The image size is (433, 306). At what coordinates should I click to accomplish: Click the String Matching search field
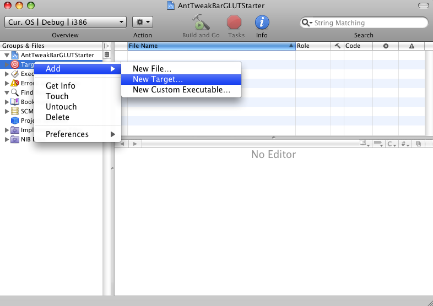[369, 23]
